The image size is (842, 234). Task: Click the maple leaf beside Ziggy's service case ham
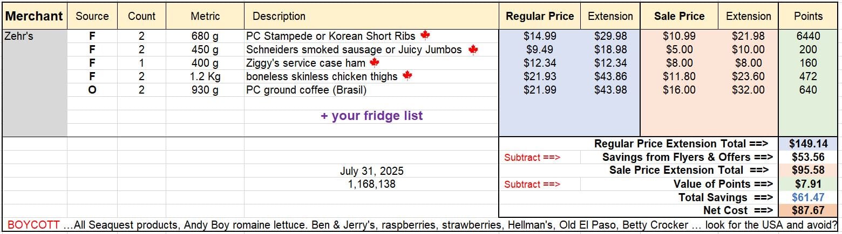coord(374,63)
